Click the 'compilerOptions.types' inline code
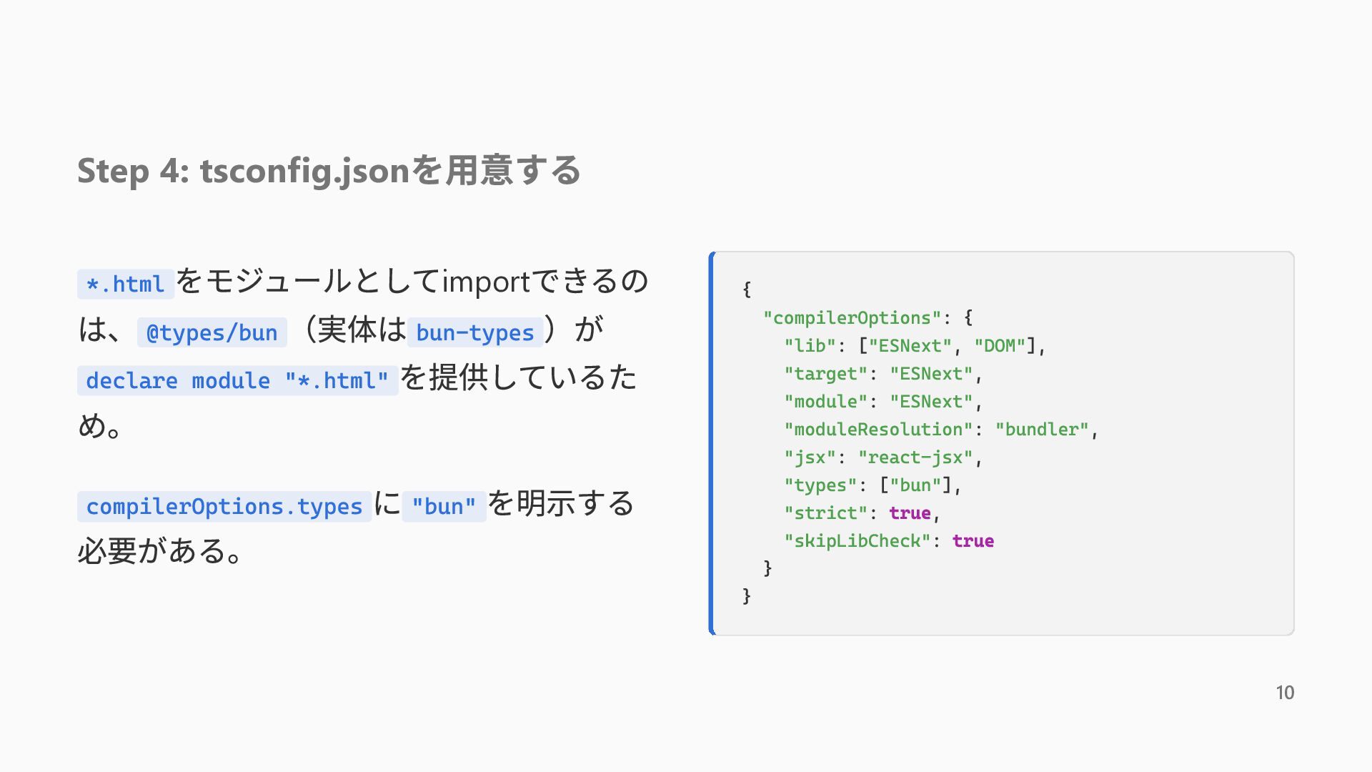This screenshot has height=772, width=1372. 224,506
